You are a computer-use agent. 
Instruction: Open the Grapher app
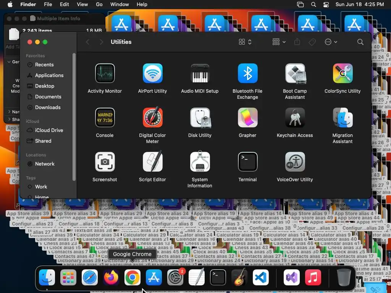tap(247, 118)
